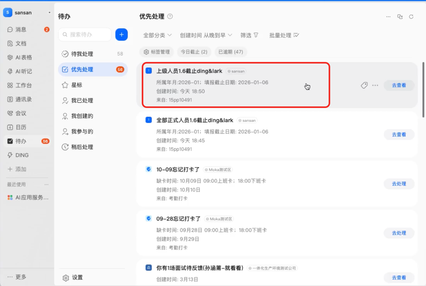The image size is (426, 286).
Task: Open the pop-out window icon in header
Action: coord(400,17)
